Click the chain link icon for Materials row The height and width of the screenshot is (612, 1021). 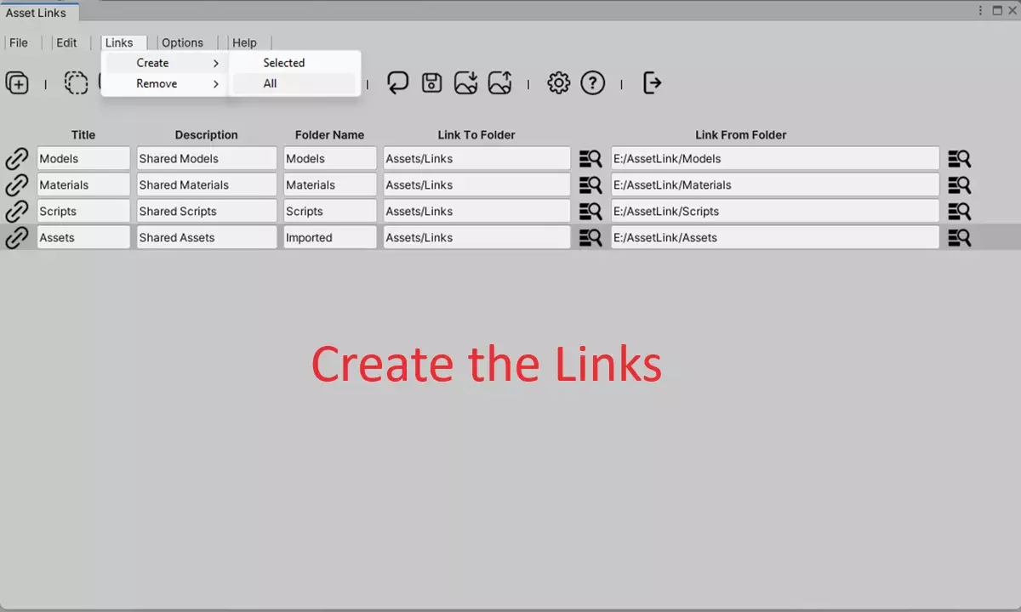tap(17, 185)
